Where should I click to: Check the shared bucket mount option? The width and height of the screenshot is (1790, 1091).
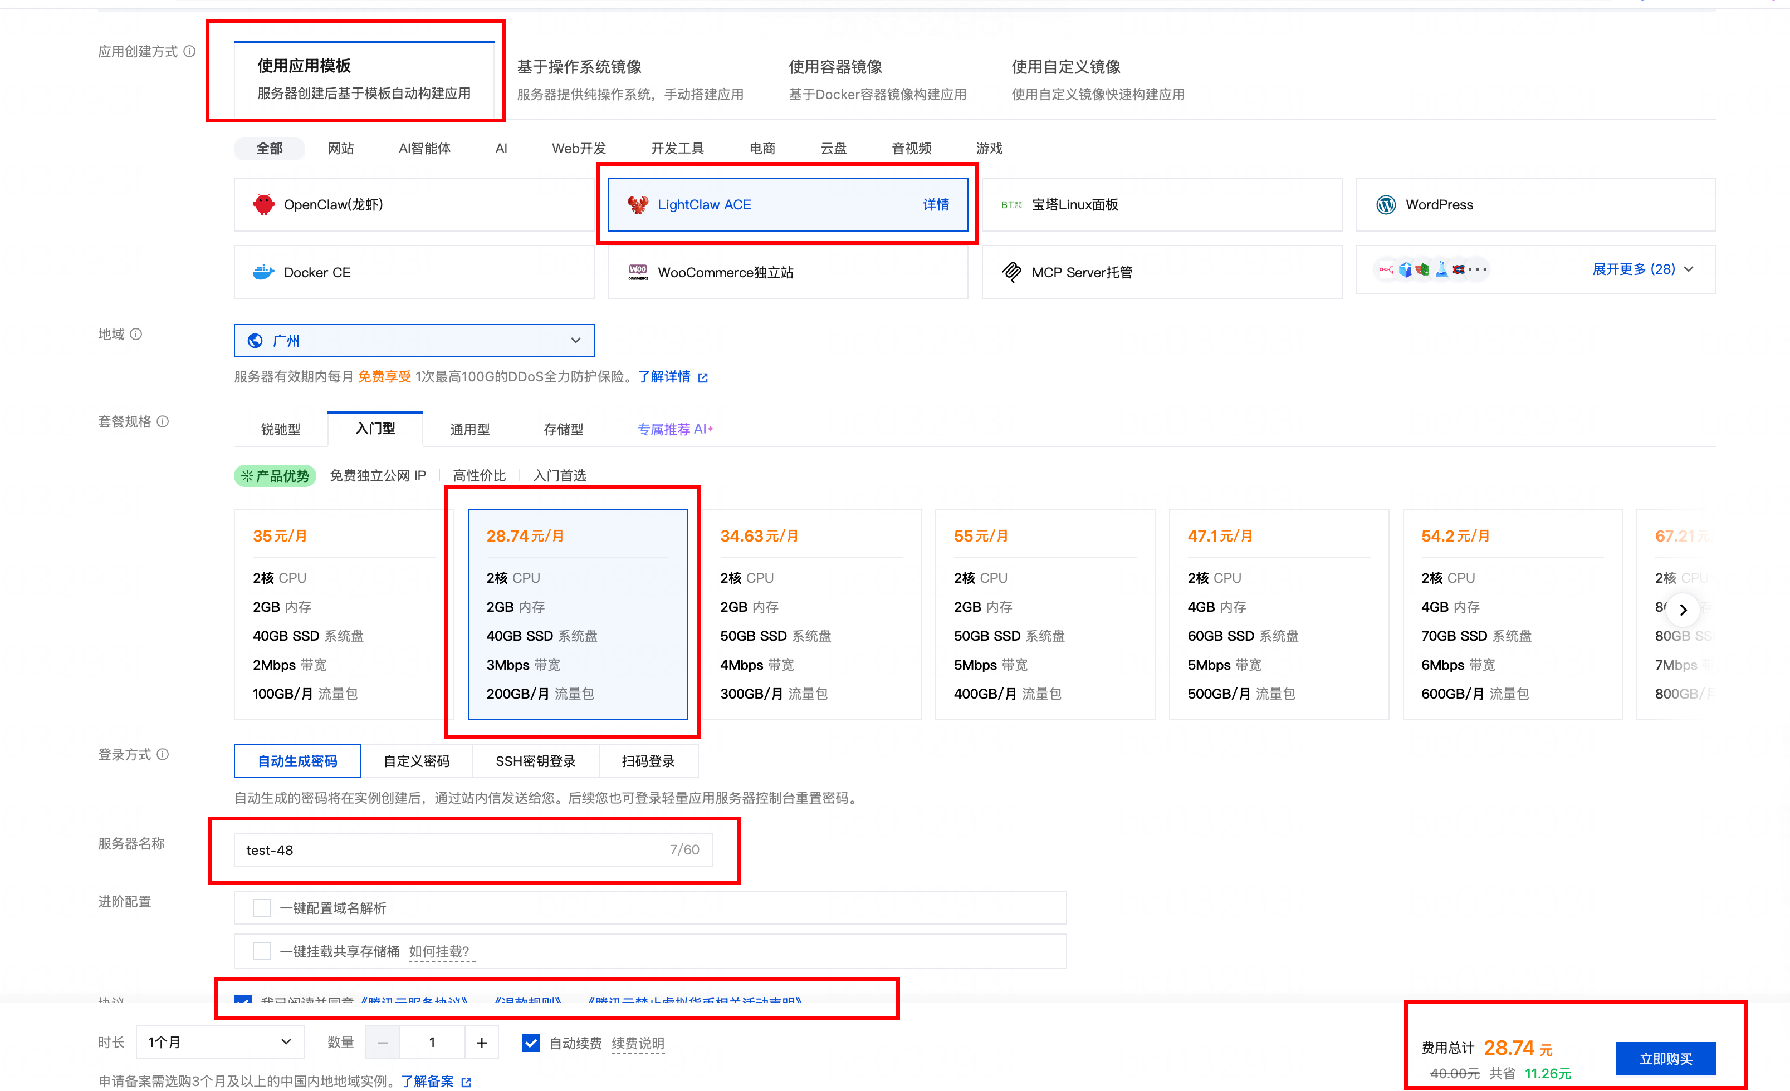tap(262, 951)
